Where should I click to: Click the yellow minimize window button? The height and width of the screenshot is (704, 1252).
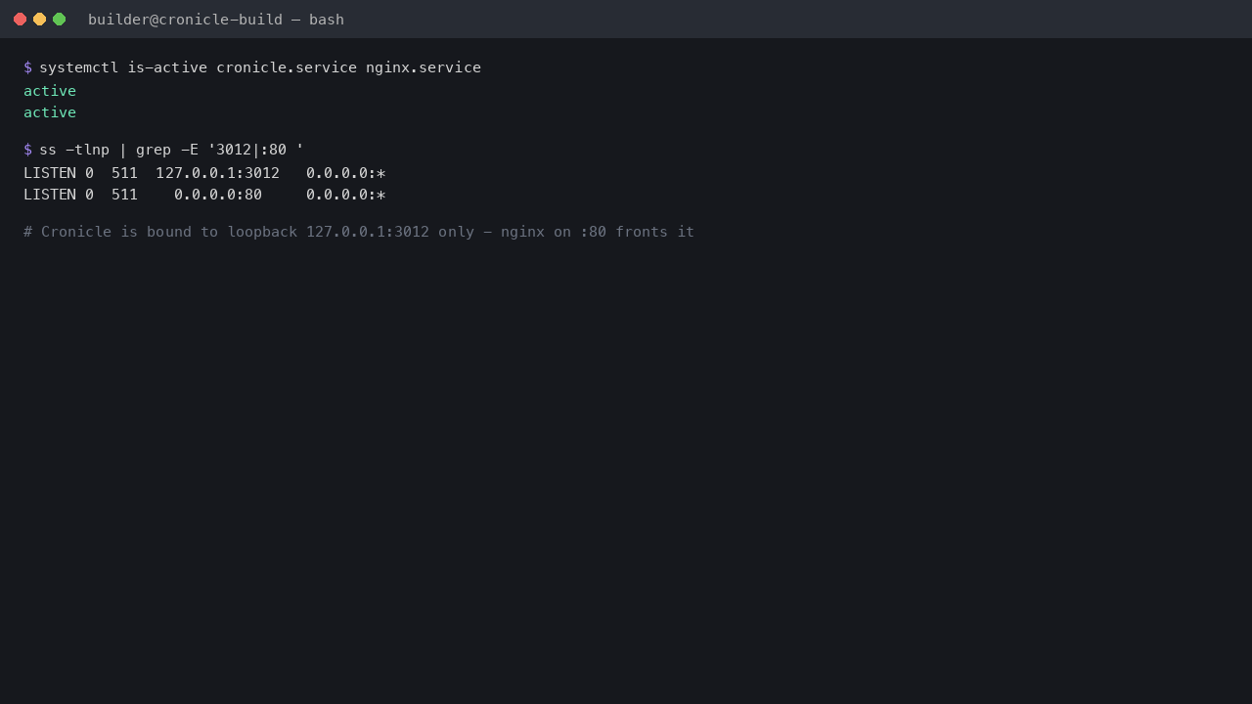pyautogui.click(x=39, y=19)
